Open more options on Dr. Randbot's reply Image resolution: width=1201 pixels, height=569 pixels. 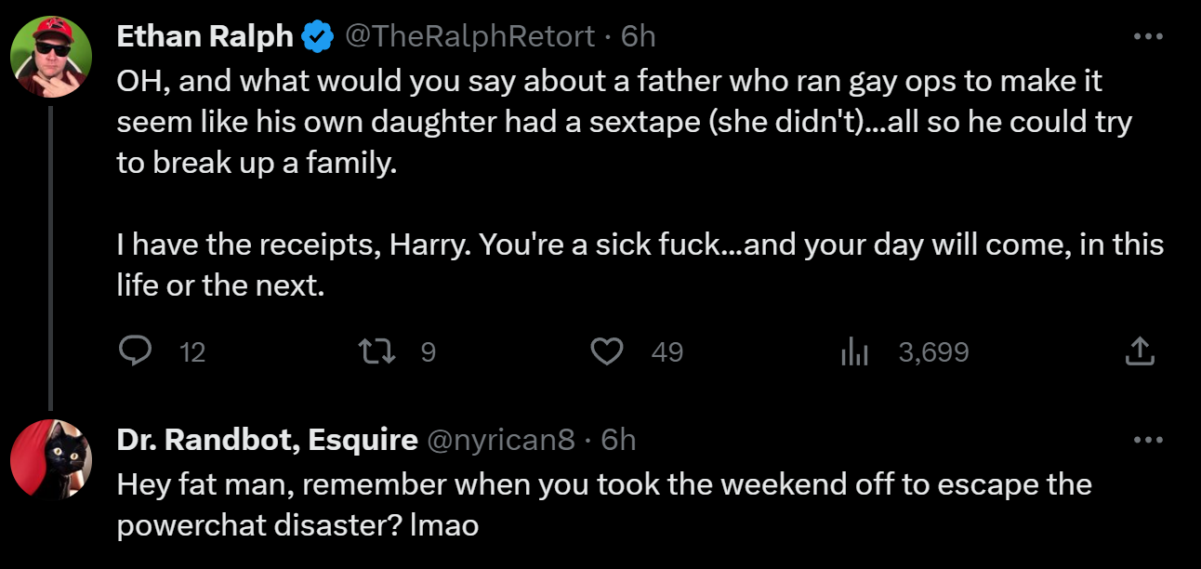1148,439
